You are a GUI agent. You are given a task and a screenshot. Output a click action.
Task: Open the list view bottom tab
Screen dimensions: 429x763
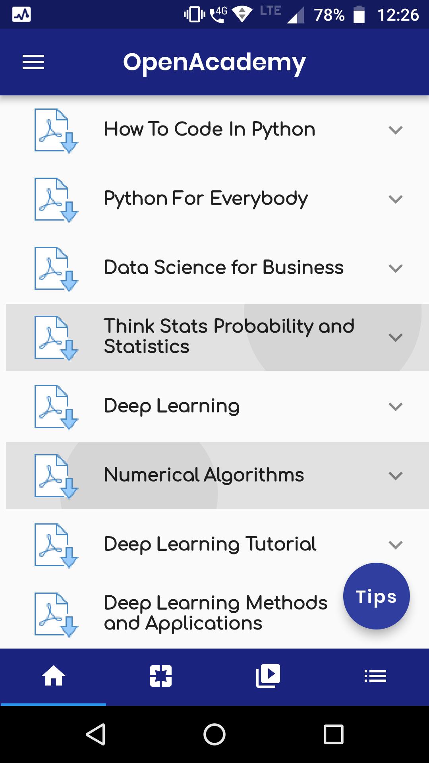tap(375, 676)
